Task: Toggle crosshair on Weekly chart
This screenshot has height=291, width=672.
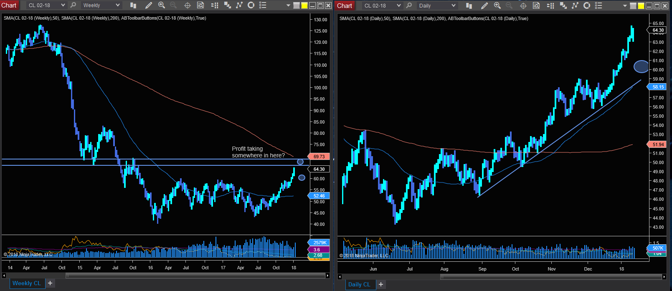Action: pos(188,5)
